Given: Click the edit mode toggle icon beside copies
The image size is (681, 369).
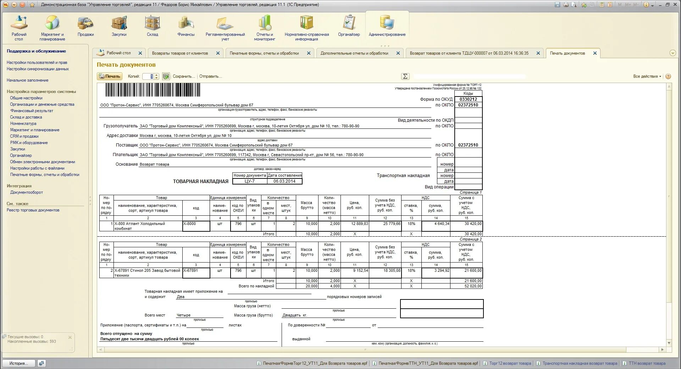Looking at the screenshot, I should [166, 76].
